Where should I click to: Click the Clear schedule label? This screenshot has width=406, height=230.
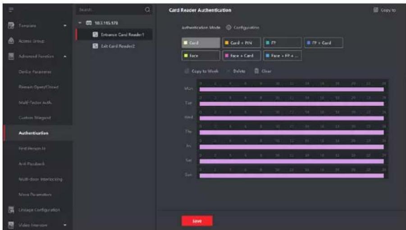266,71
